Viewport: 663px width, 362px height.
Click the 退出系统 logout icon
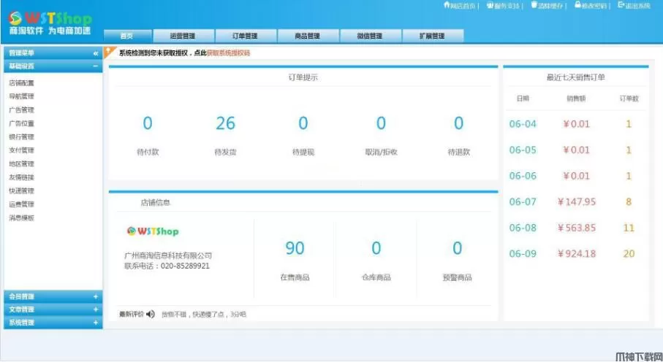coord(621,6)
